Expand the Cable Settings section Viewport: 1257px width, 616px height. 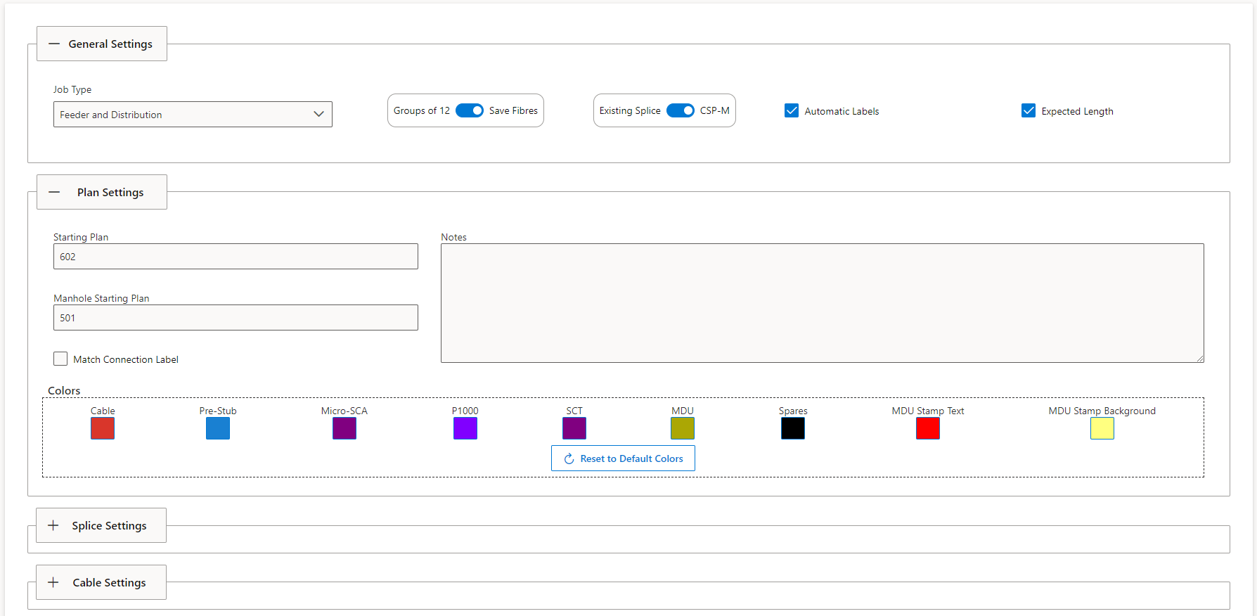[101, 582]
